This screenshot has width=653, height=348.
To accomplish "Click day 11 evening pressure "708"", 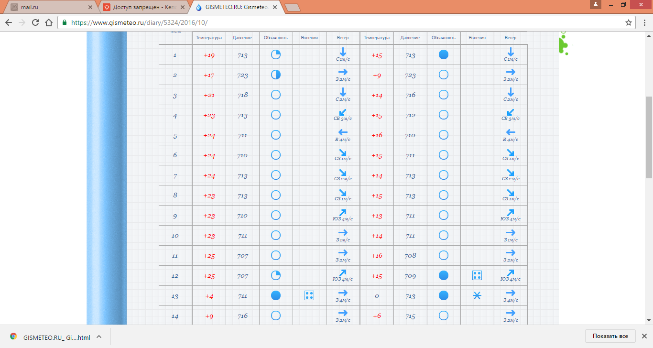I will [410, 256].
